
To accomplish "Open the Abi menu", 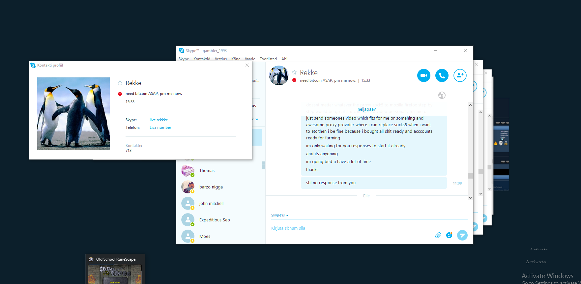I will [x=284, y=59].
